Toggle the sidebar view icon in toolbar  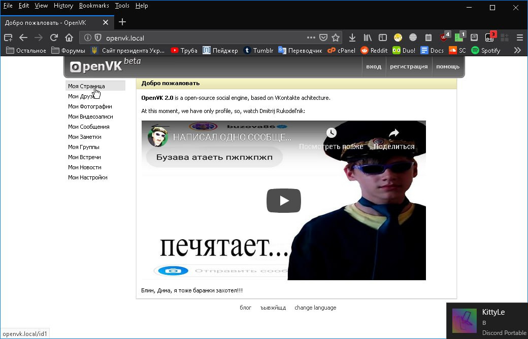pyautogui.click(x=383, y=37)
